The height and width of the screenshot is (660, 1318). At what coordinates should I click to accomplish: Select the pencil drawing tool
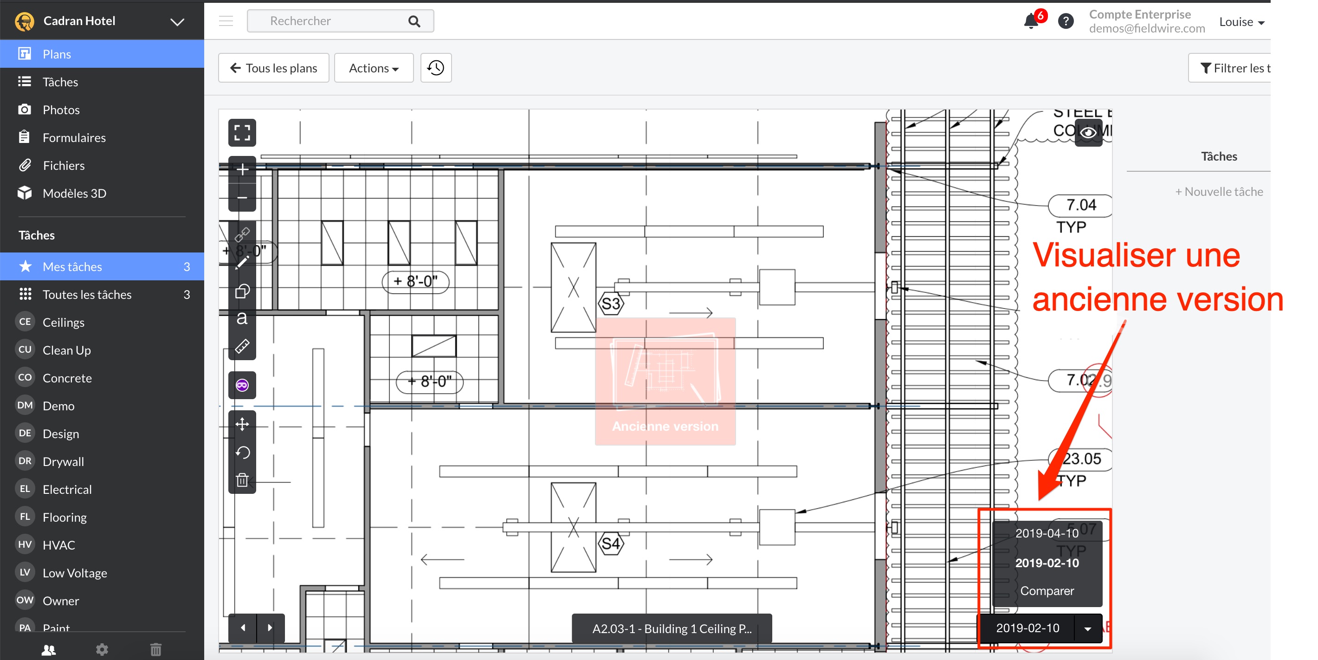[x=242, y=262]
